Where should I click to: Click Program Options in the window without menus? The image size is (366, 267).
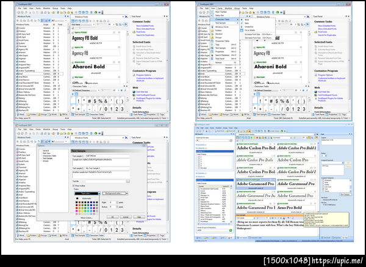click(143, 75)
